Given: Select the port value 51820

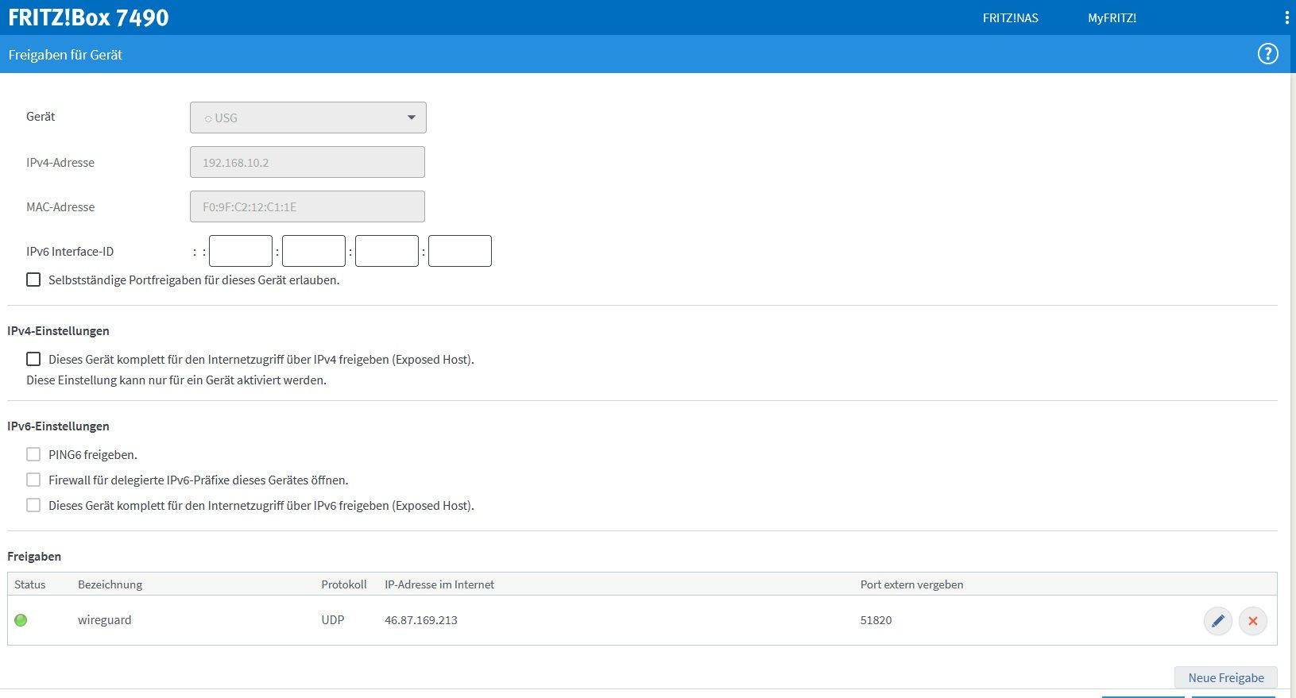Looking at the screenshot, I should [876, 620].
